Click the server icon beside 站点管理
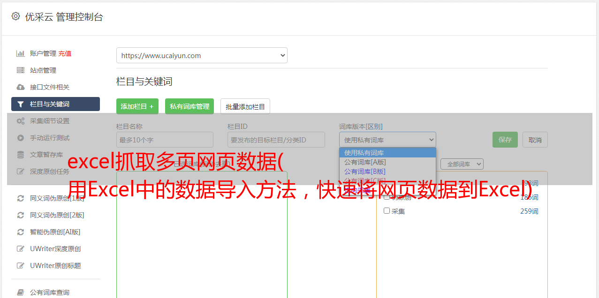The width and height of the screenshot is (599, 298). tap(21, 70)
